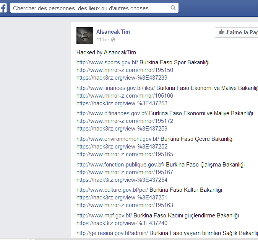Open the it.finances.gov.bf link
The image size is (258, 240).
pos(112,113)
